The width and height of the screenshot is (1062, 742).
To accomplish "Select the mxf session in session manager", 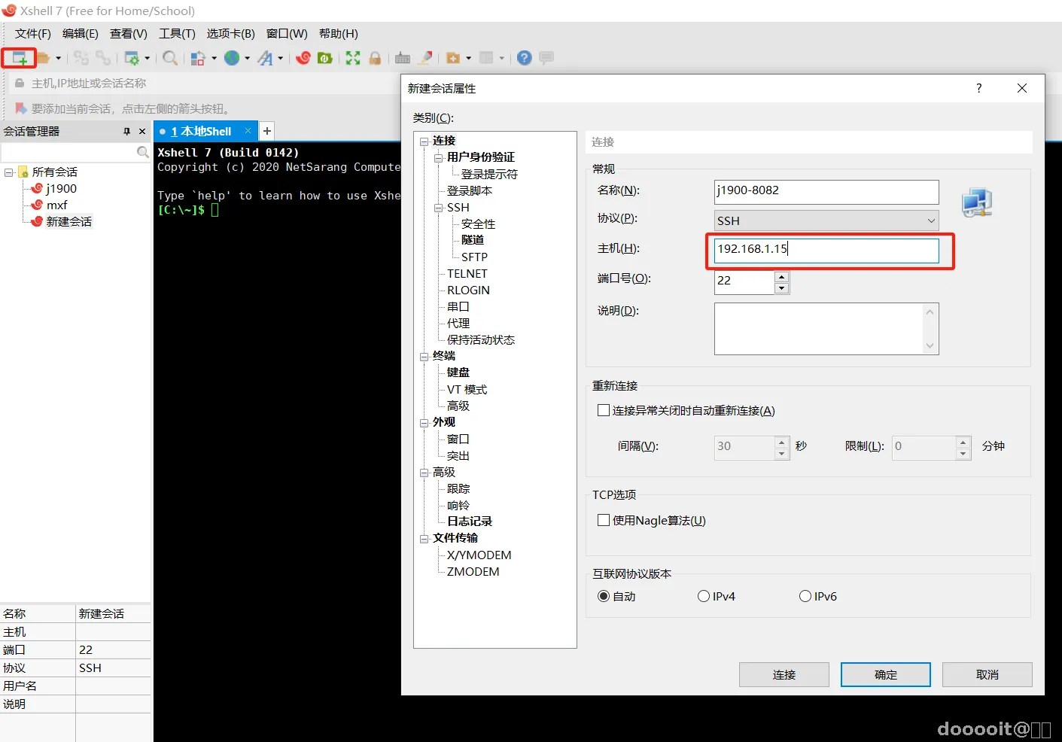I will pyautogui.click(x=57, y=205).
